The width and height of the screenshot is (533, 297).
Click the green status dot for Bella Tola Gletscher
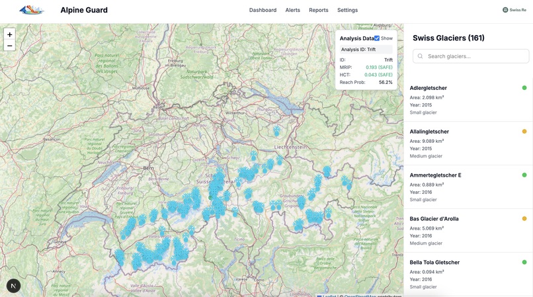point(524,262)
